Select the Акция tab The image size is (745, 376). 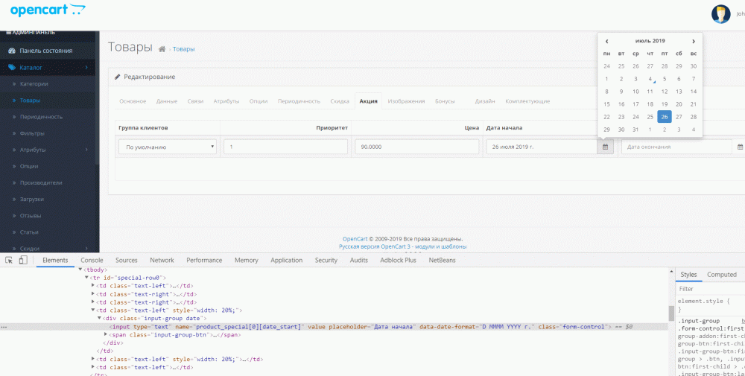[x=368, y=101]
